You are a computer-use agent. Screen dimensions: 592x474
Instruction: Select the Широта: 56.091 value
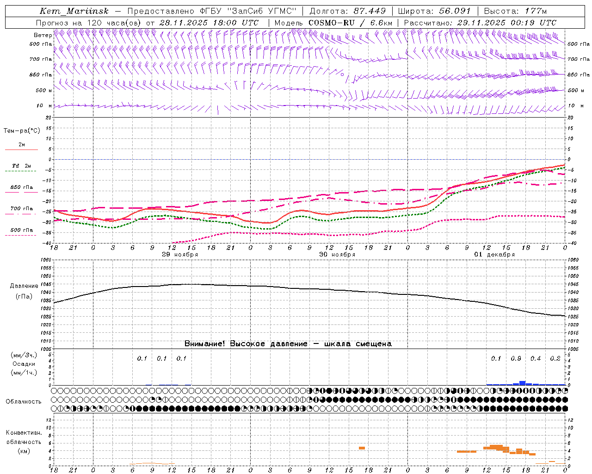(x=434, y=11)
